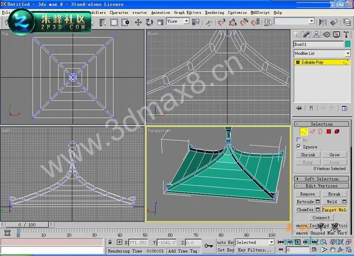
Task: Open the Animation menu
Action: point(160,12)
